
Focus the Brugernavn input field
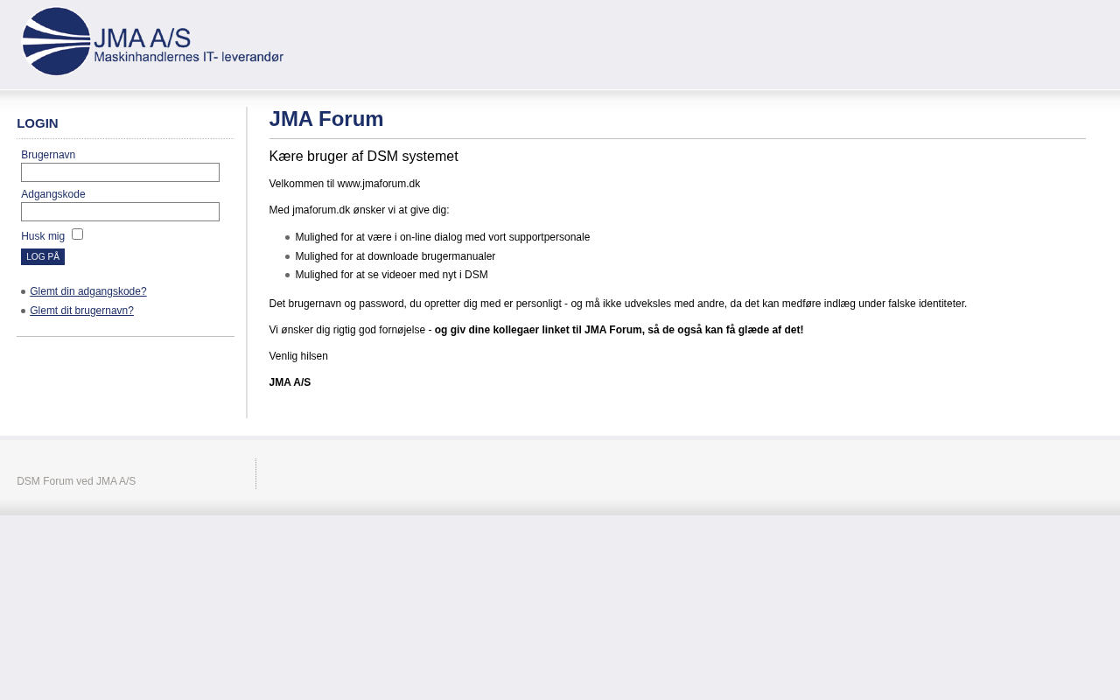120,172
